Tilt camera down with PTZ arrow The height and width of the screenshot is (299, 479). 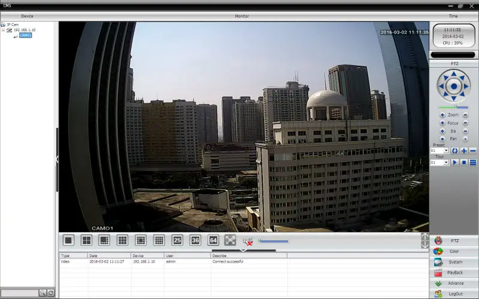[454, 98]
